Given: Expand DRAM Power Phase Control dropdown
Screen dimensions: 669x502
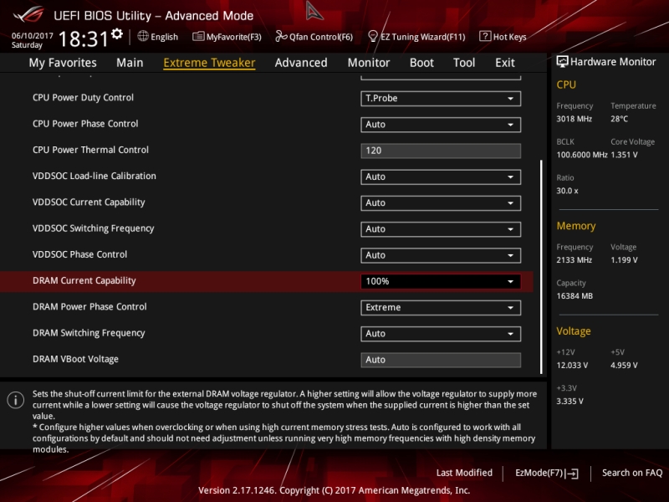Looking at the screenshot, I should [441, 308].
